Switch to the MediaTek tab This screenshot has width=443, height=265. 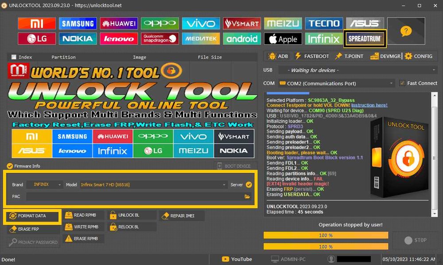pos(201,38)
